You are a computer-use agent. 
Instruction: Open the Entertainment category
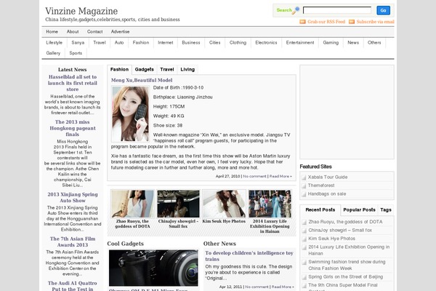pyautogui.click(x=300, y=43)
